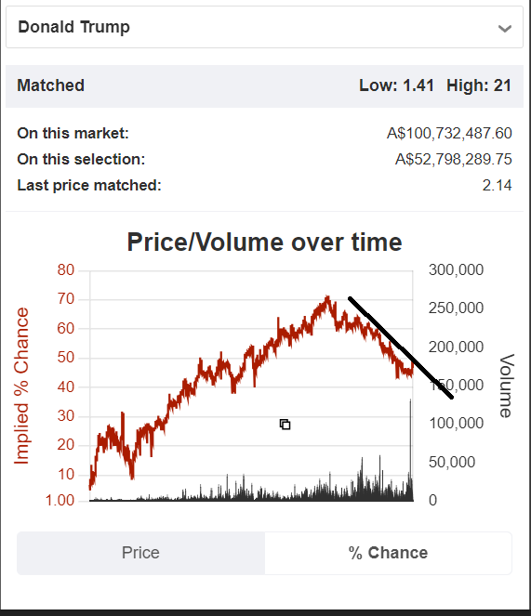531x616 pixels.
Task: Click the small copy icon on chart
Action: coord(285,425)
